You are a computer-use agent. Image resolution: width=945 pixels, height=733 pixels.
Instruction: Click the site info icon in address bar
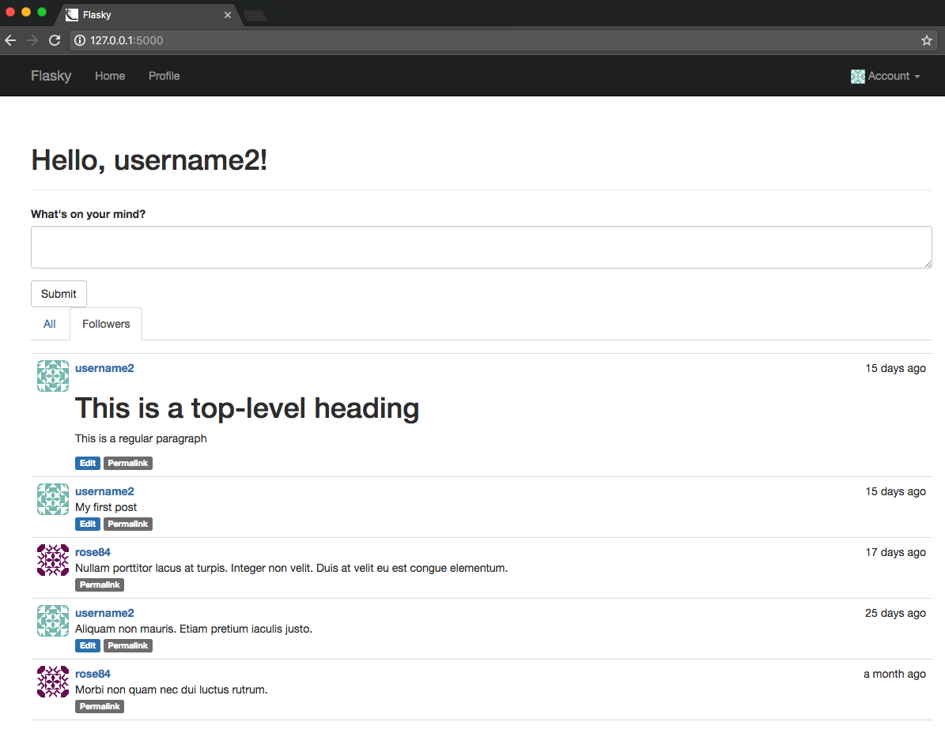[x=80, y=40]
